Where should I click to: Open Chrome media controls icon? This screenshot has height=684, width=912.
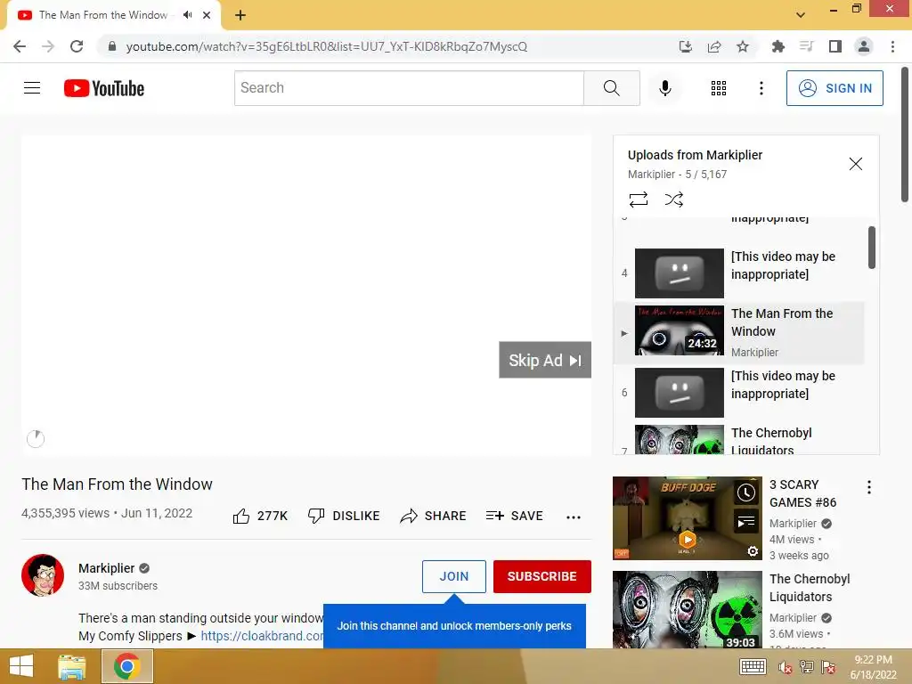pos(806,46)
